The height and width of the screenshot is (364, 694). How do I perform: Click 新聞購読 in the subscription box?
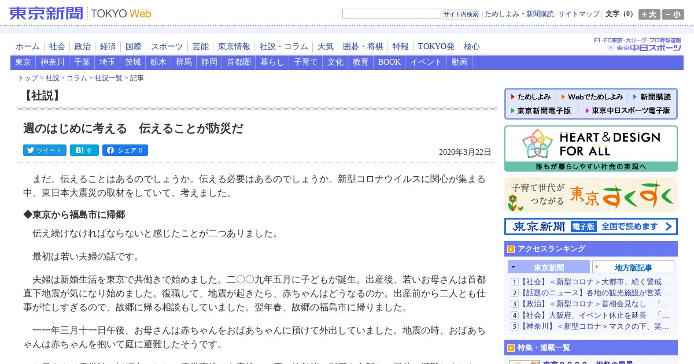pyautogui.click(x=652, y=97)
